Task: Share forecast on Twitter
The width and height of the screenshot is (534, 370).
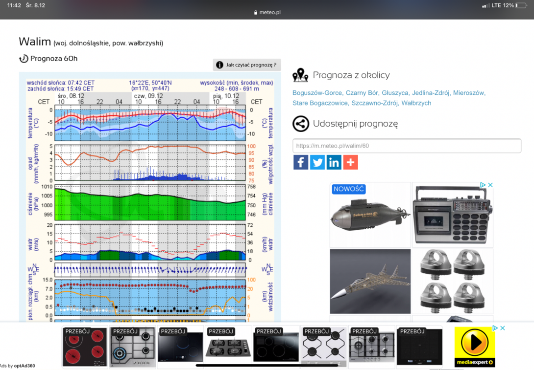Action: (317, 162)
